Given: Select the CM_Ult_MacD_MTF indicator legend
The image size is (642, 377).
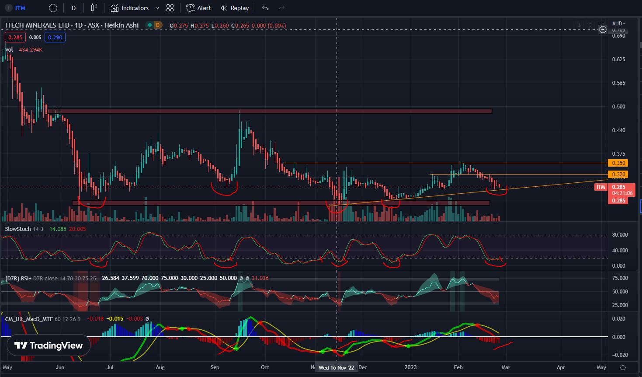Looking at the screenshot, I should coord(29,319).
